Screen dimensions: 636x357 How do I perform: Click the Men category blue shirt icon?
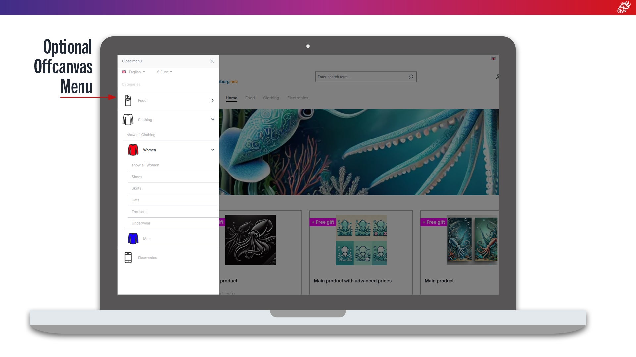tap(133, 238)
